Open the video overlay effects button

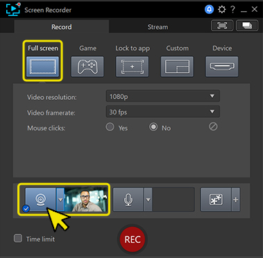(216, 200)
